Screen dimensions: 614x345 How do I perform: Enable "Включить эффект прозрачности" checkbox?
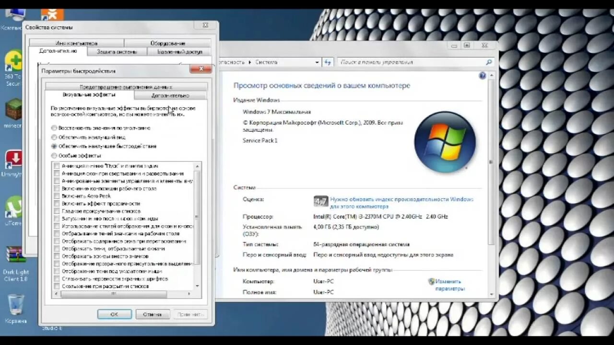tap(57, 204)
